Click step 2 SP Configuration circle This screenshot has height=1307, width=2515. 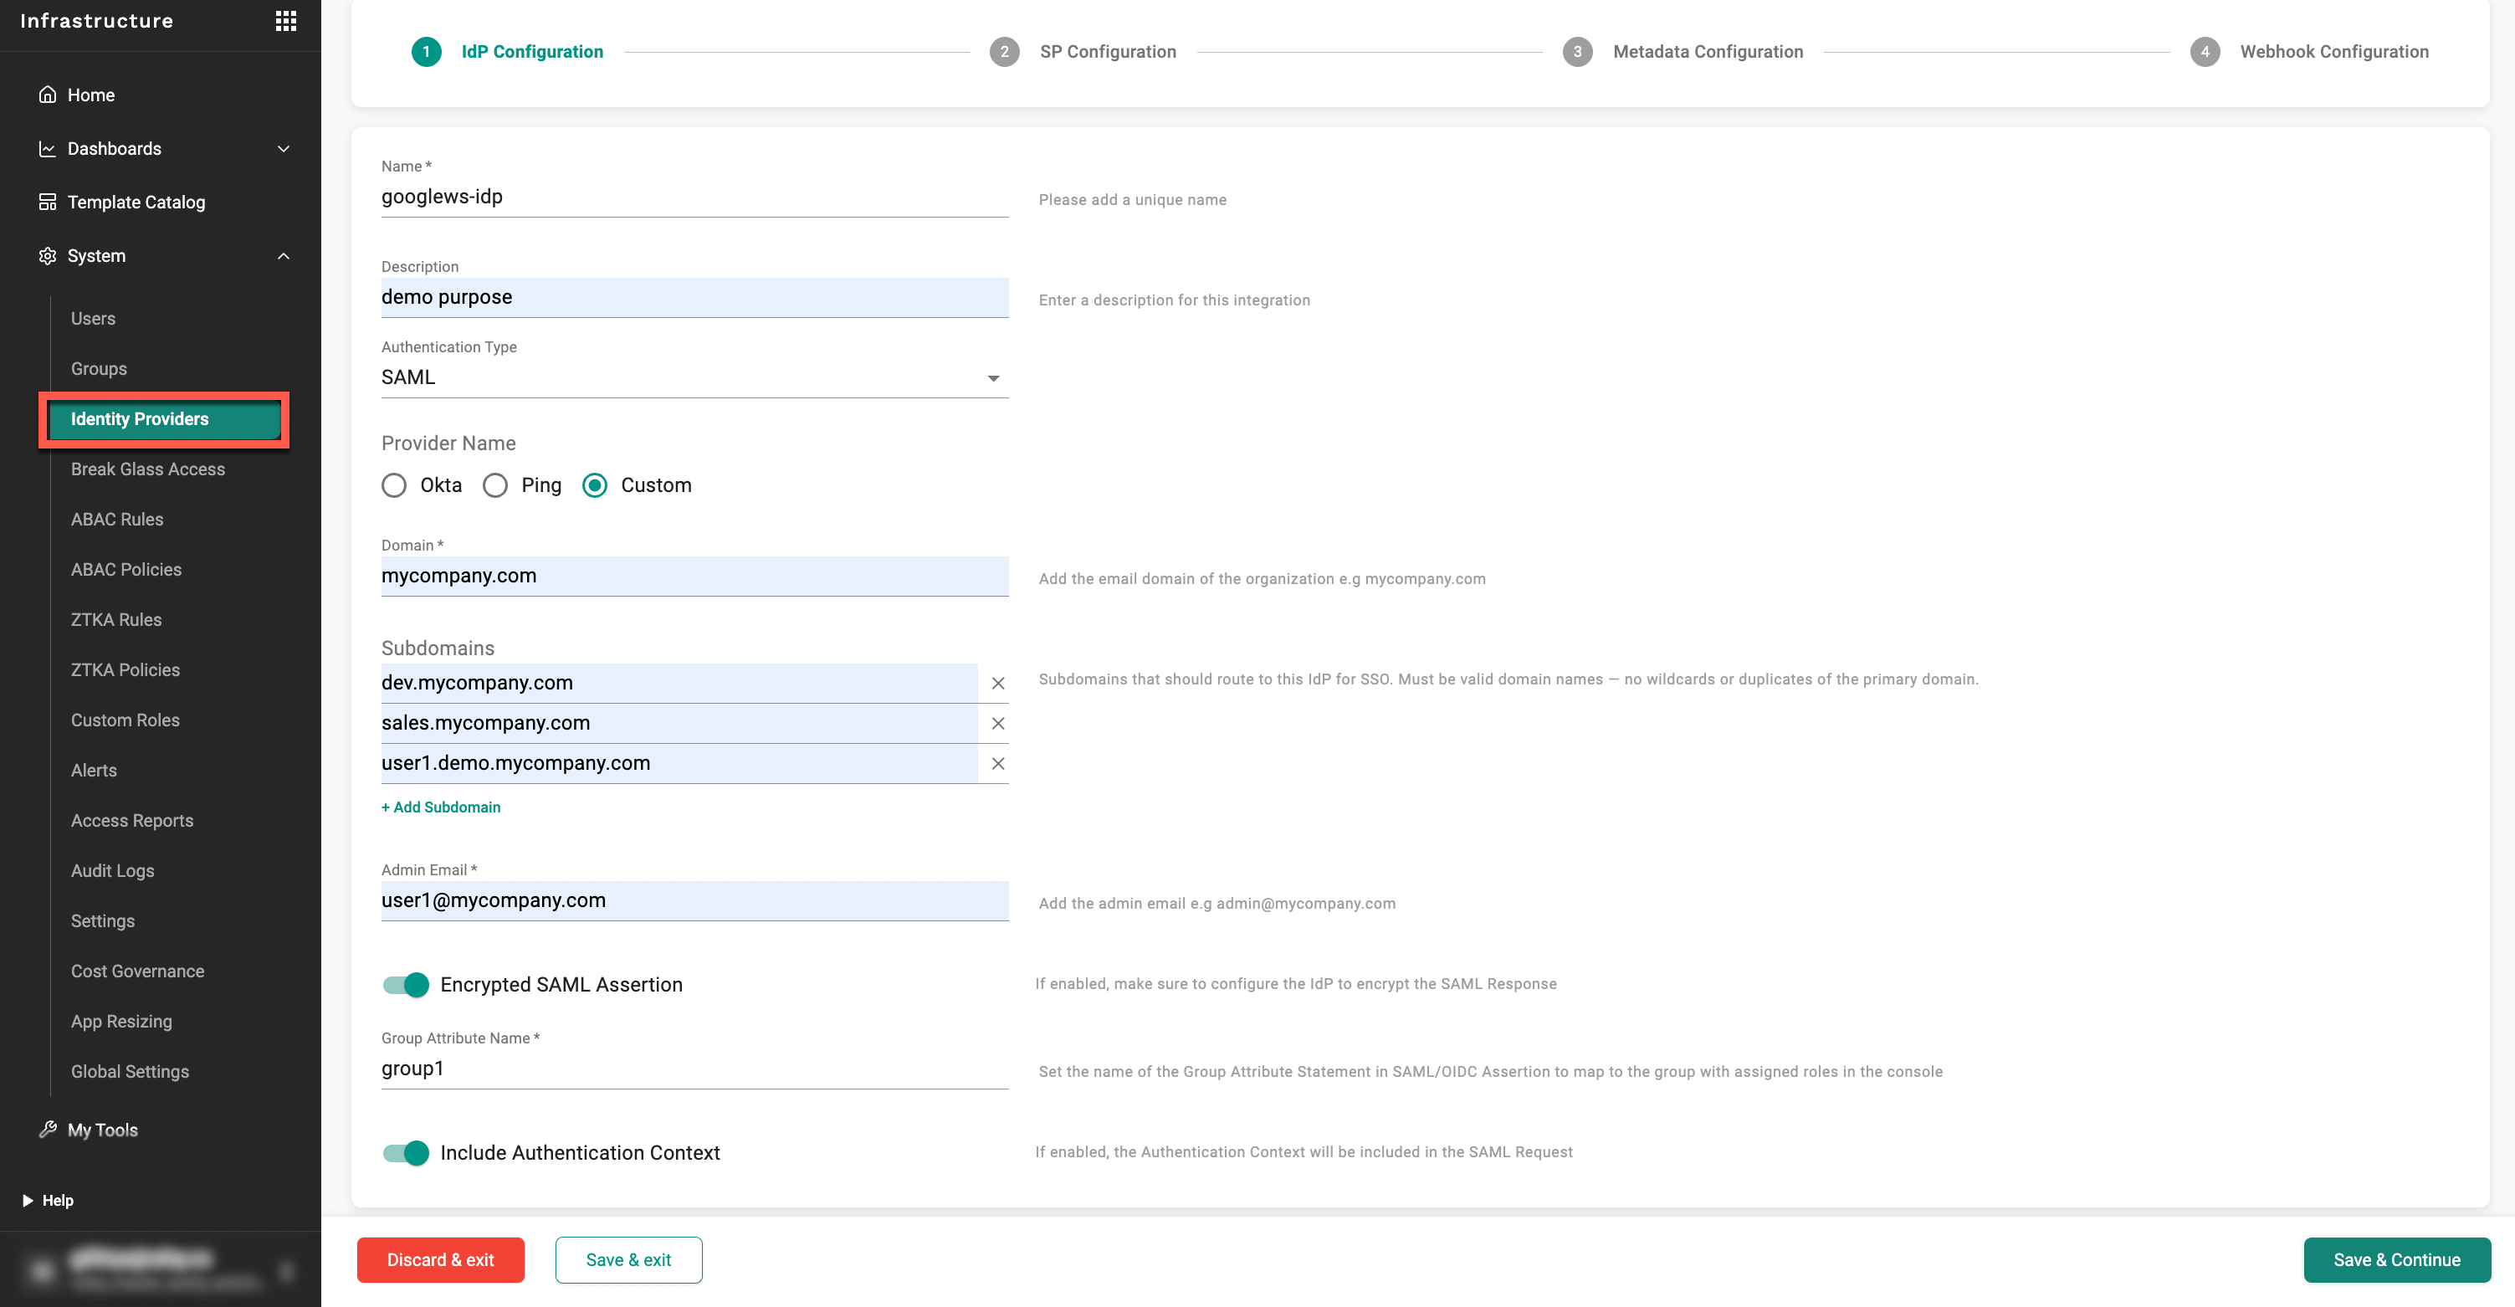(1004, 52)
